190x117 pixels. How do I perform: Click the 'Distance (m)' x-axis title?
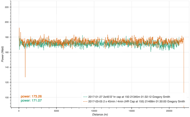(x=100, y=114)
